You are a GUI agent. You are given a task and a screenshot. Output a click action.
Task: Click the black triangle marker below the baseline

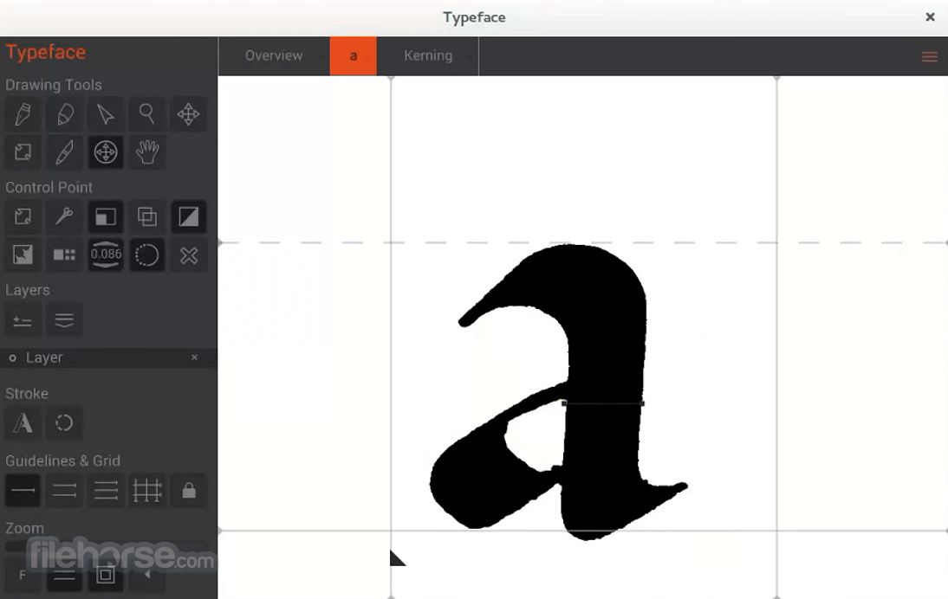[397, 558]
